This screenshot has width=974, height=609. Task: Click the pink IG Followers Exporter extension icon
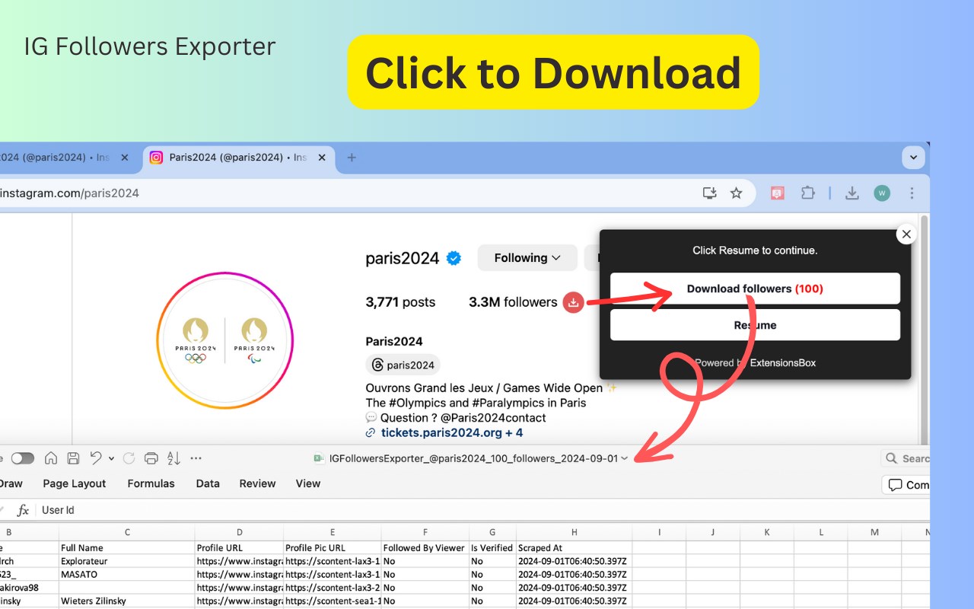click(x=777, y=193)
